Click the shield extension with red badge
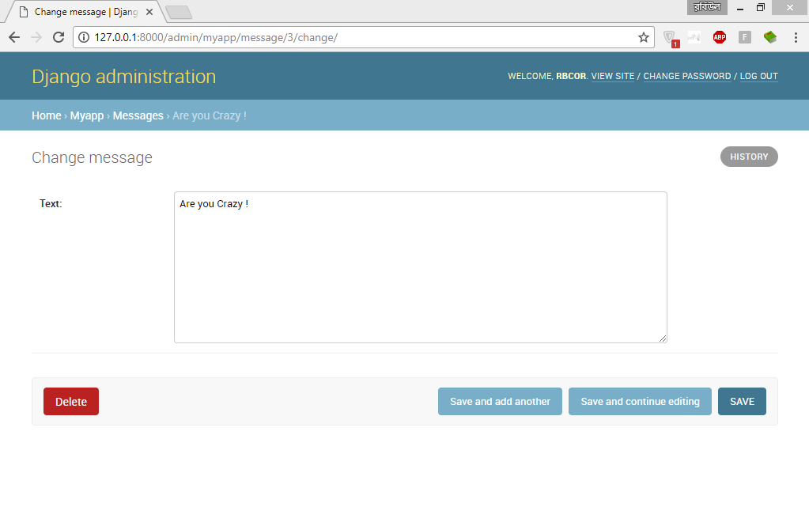Screen dimensions: 809x522 click(x=670, y=37)
